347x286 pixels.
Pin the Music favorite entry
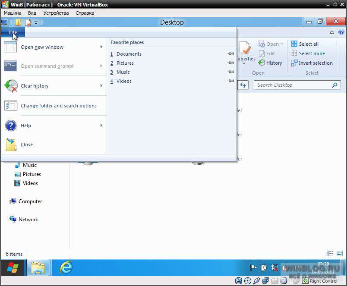tap(231, 72)
